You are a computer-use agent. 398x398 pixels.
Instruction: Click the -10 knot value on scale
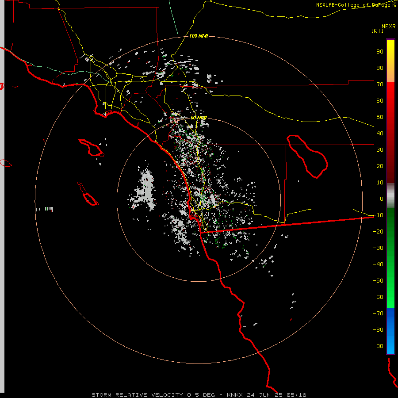[378, 215]
